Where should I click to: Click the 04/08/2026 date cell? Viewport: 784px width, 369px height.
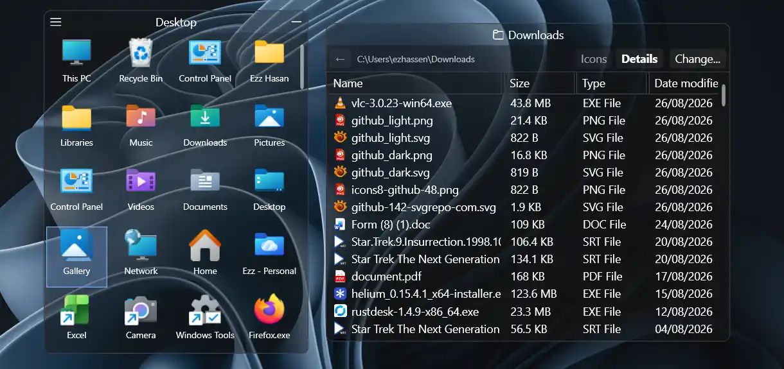click(684, 329)
